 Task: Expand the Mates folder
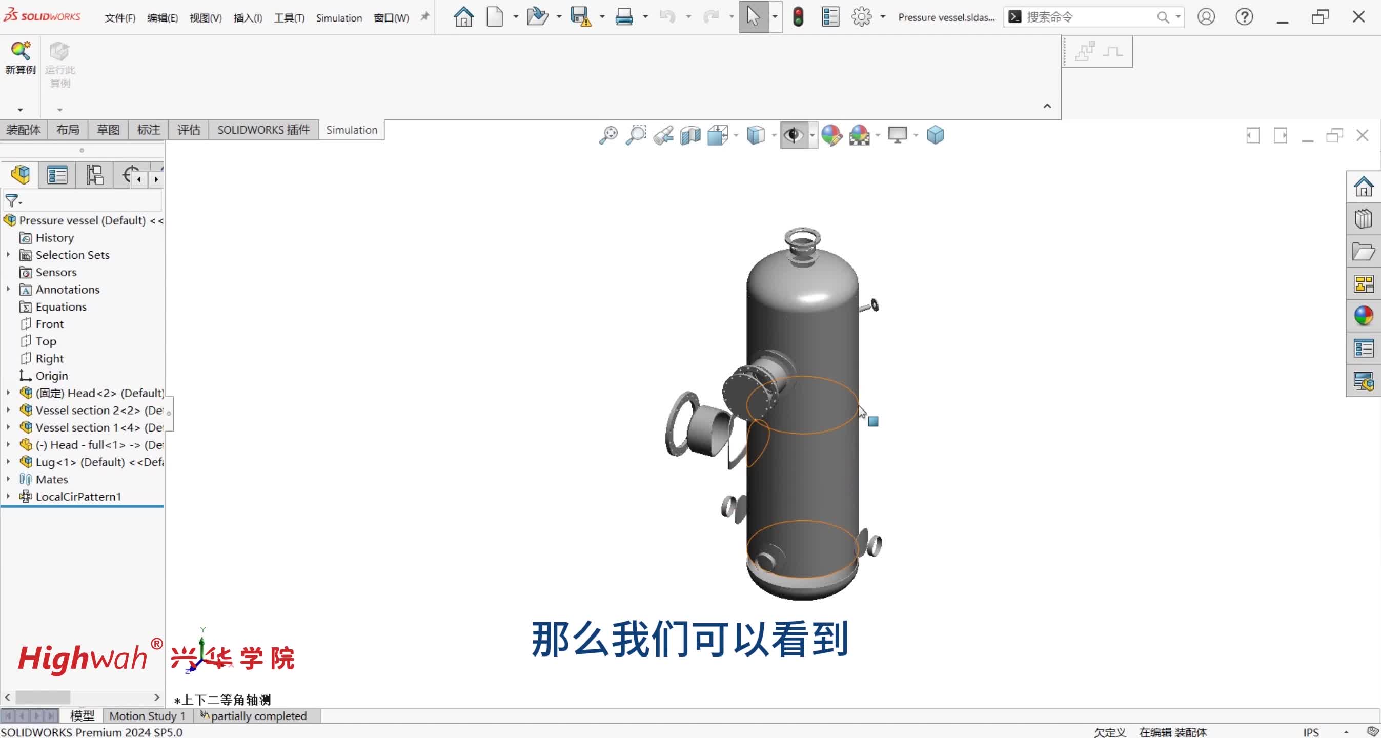8,479
